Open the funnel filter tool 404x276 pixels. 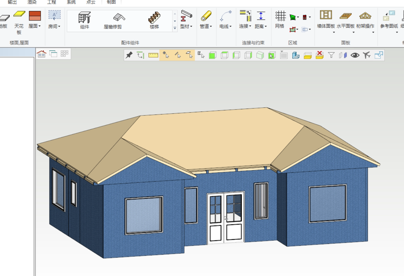click(331, 55)
